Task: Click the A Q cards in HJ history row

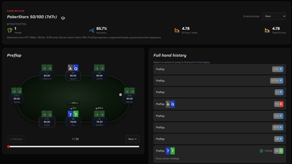Action: point(170,104)
